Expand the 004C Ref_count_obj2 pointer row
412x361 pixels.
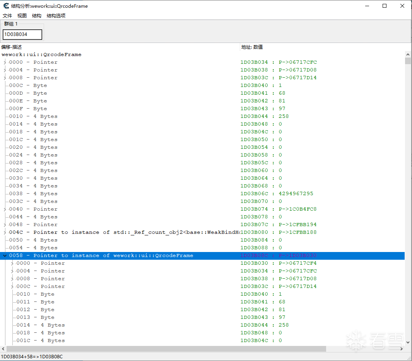(x=5, y=232)
